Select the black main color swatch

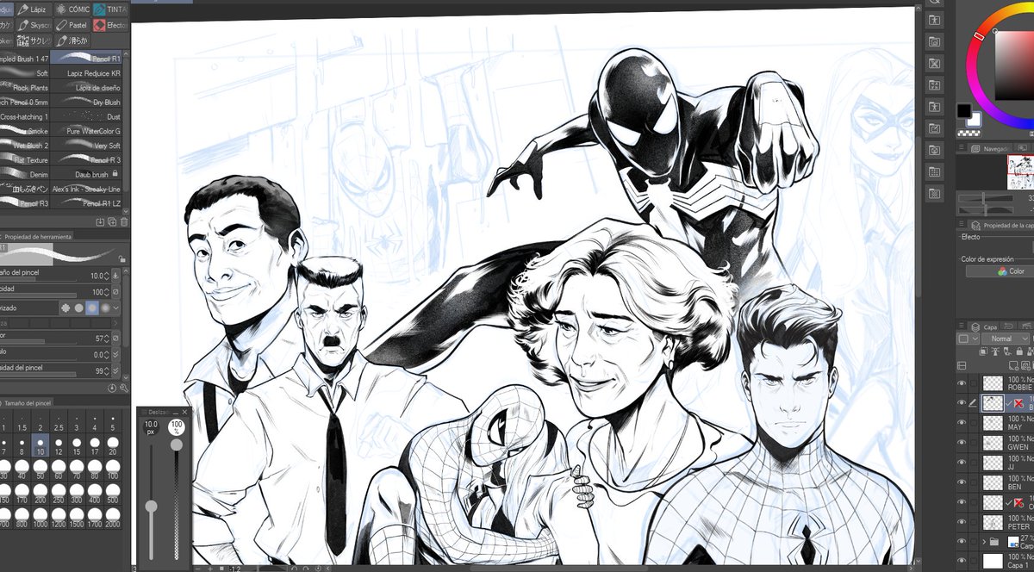pyautogui.click(x=964, y=112)
